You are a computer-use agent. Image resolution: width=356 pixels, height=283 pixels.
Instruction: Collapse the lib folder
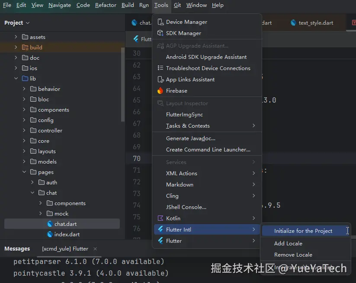pos(16,78)
